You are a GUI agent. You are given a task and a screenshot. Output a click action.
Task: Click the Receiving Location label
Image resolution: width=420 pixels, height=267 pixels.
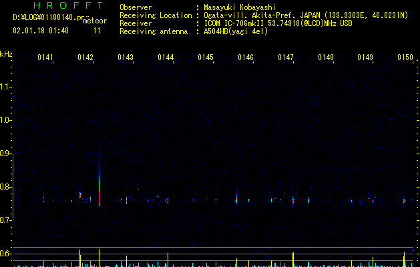point(156,15)
